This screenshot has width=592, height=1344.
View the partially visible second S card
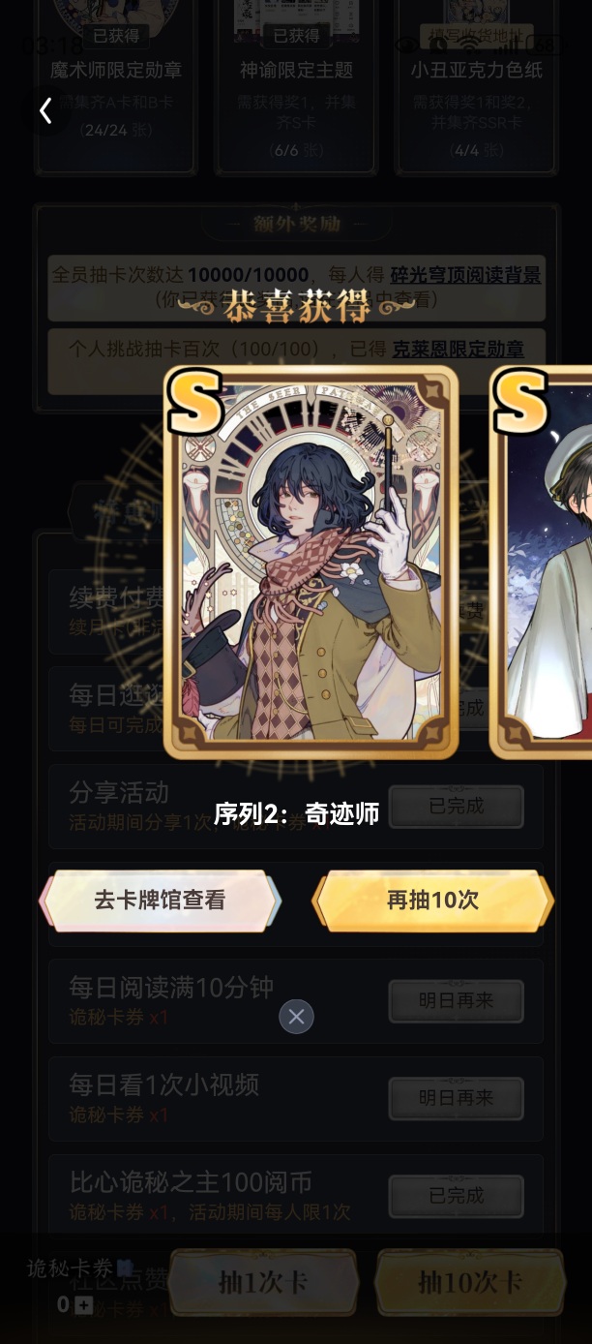(541, 562)
